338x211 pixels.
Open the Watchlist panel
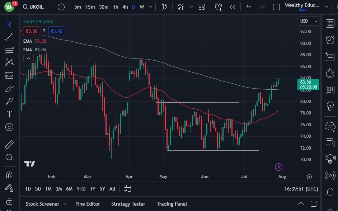tap(330, 23)
